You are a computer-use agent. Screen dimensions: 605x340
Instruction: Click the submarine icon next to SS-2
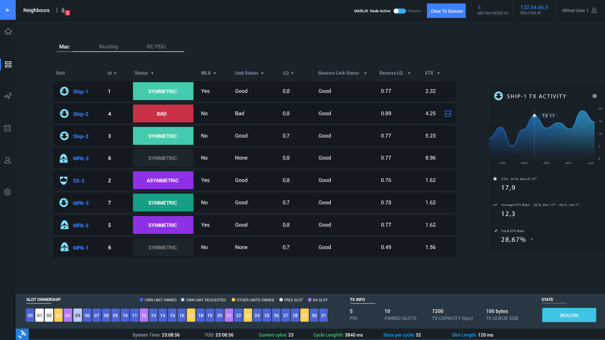[x=64, y=180]
